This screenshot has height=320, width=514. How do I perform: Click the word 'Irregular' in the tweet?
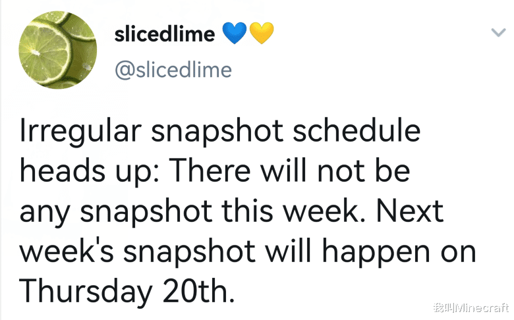coord(80,131)
